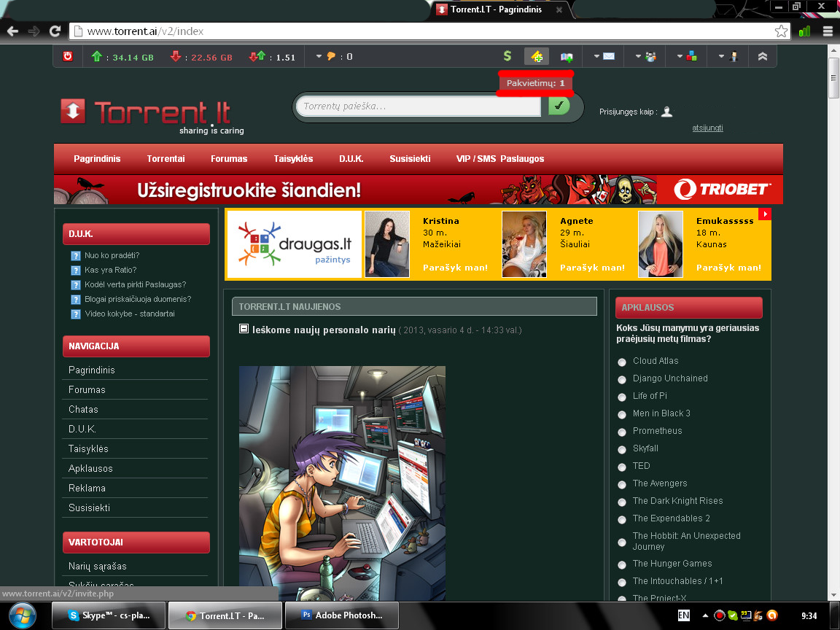Select The Avengers poll option
This screenshot has height=630, width=840.
[x=622, y=484]
